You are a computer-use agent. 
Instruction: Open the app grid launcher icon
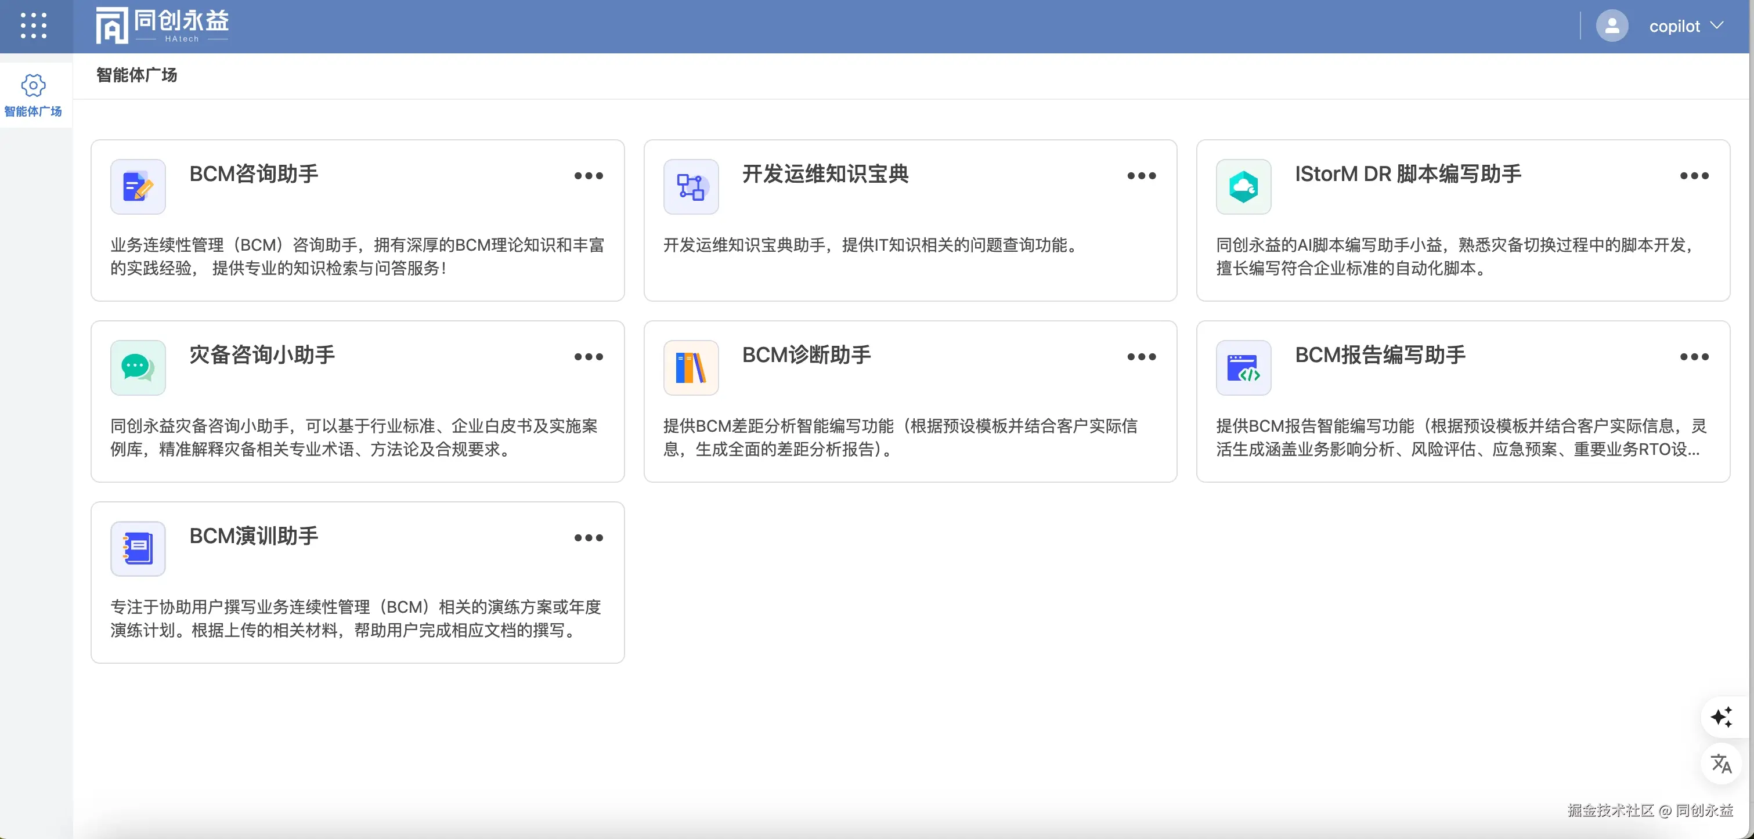33,26
